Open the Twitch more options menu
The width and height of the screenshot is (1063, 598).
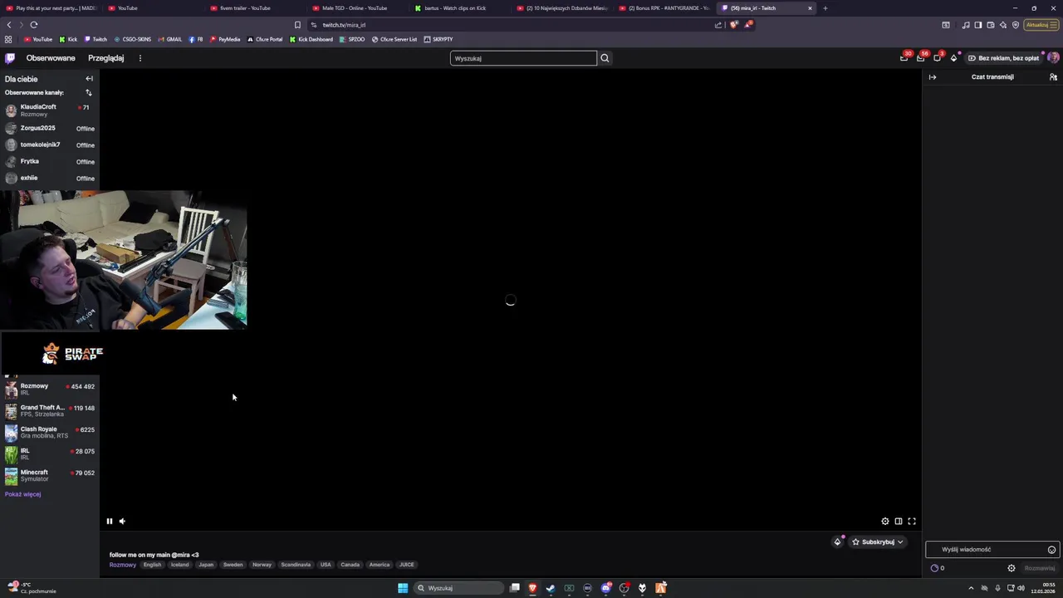click(140, 58)
